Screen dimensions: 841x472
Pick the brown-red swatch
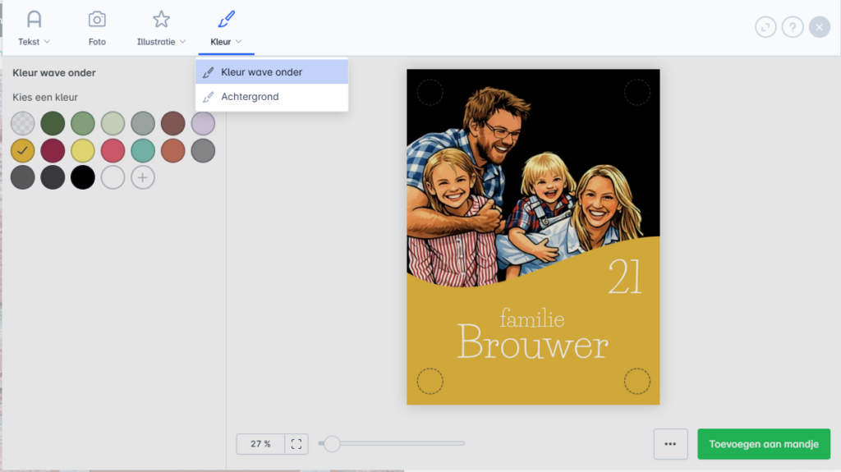click(172, 123)
